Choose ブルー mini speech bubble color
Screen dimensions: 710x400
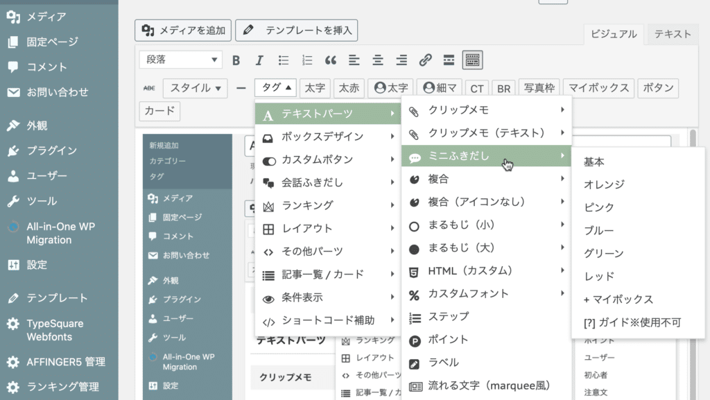point(599,230)
